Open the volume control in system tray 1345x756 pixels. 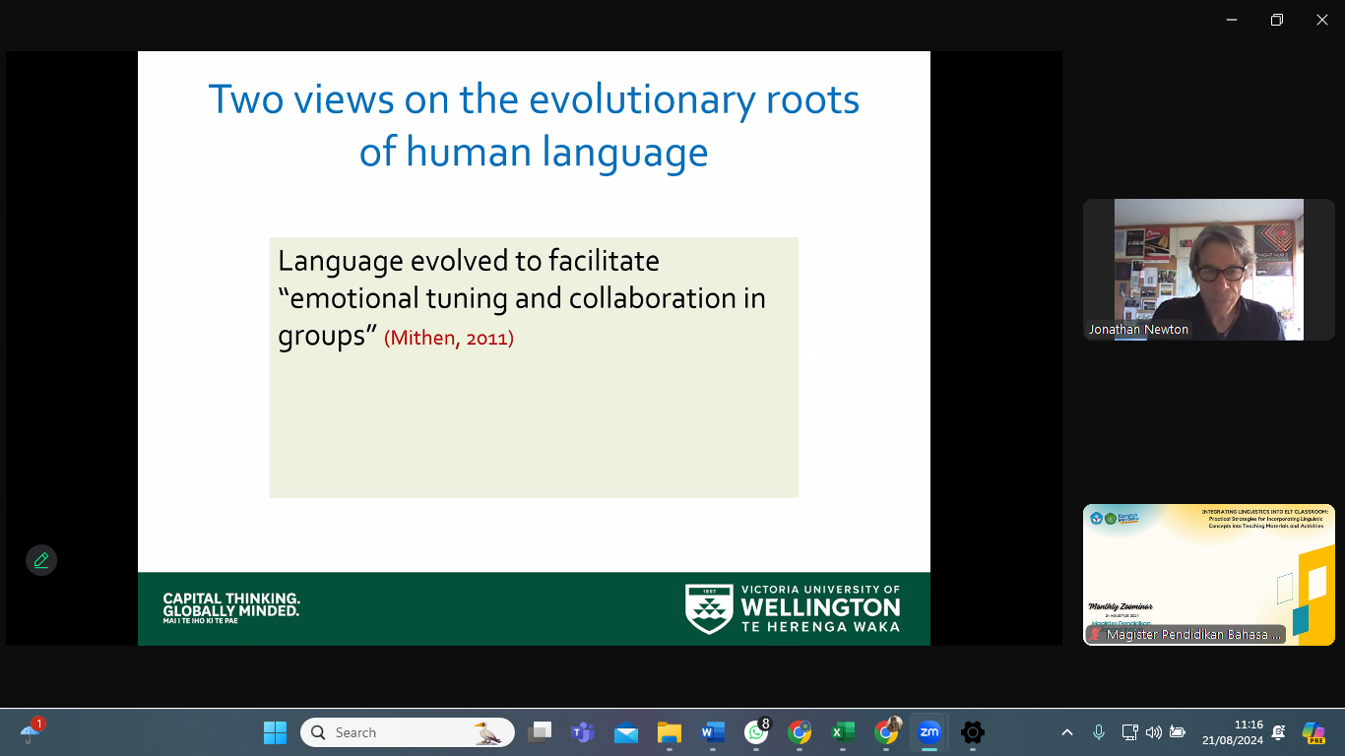tap(1153, 732)
